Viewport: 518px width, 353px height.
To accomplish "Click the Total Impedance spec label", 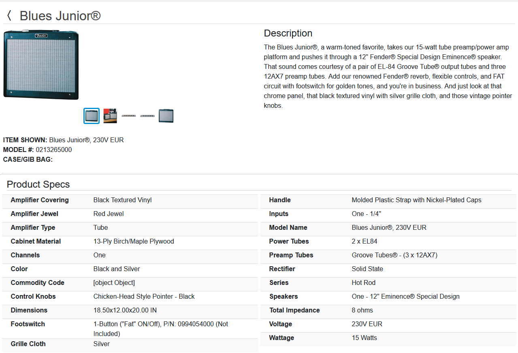I will coord(294,310).
